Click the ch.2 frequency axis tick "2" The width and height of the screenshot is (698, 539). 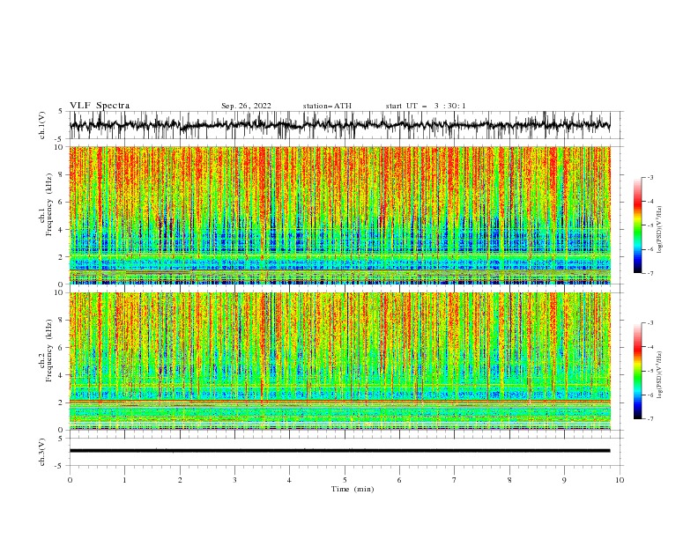pyautogui.click(x=61, y=402)
